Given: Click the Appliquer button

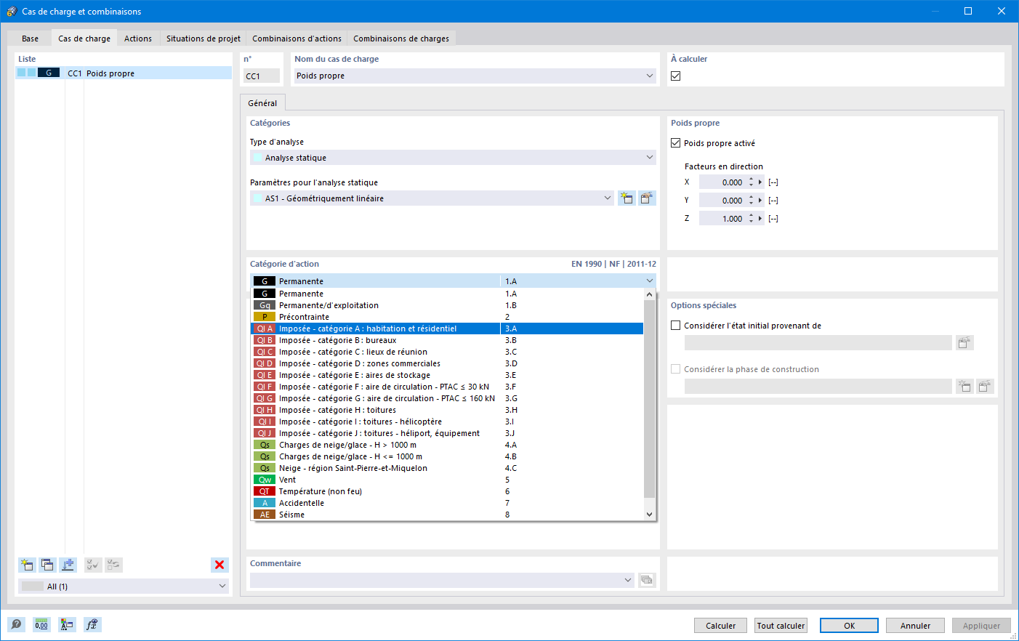Looking at the screenshot, I should click(x=981, y=626).
